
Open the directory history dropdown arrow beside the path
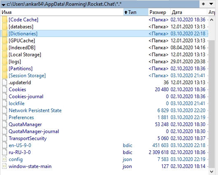pos(3,5)
